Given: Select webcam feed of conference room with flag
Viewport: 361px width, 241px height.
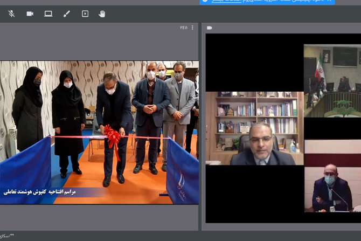Looking at the screenshot, I should (332, 81).
